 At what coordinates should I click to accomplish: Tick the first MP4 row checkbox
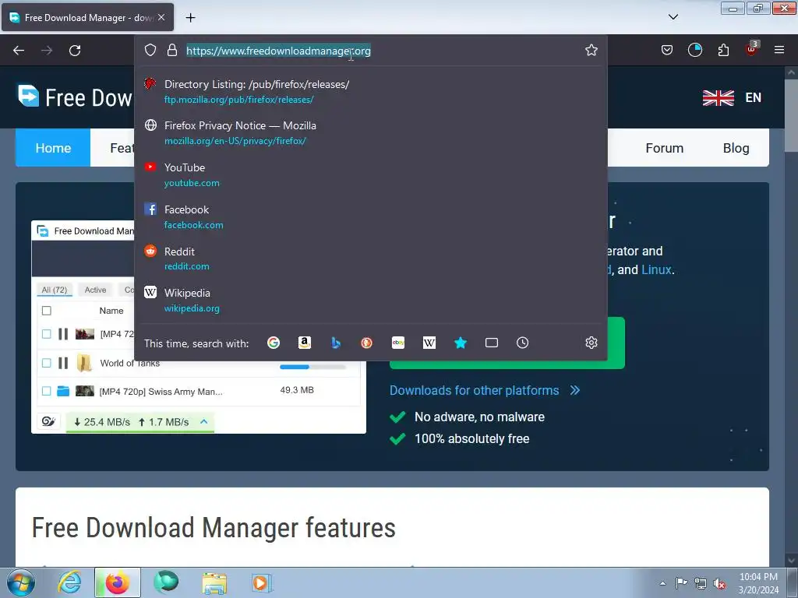46,334
